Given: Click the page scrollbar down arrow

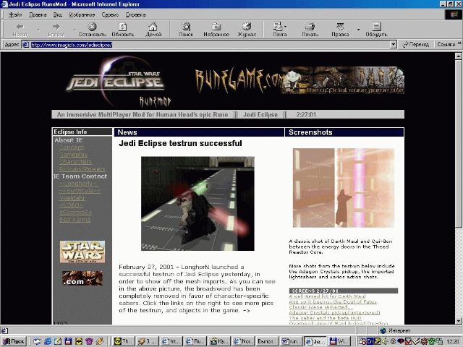Looking at the screenshot, I should [458, 321].
